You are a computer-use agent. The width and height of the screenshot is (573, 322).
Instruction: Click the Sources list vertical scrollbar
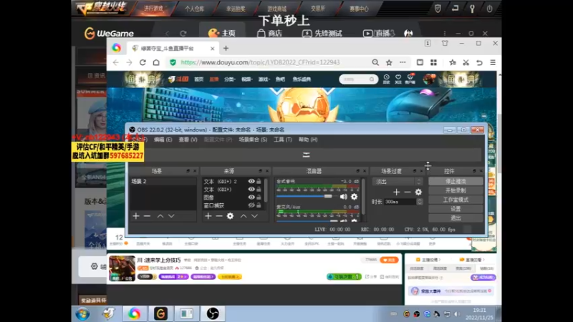tap(266, 190)
